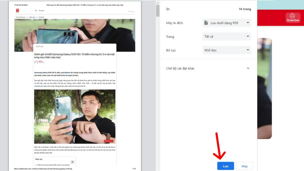The height and width of the screenshot is (171, 304).
Task: Click the PDF document icon in destination field
Action: 206,23
